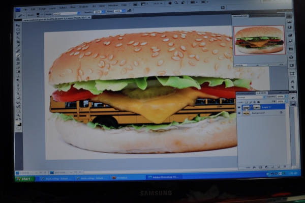Select the Eraser tool
Screen dimensions: 305x203
tap(18, 68)
